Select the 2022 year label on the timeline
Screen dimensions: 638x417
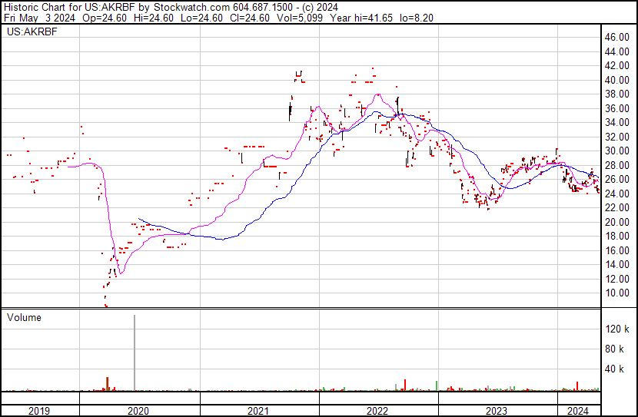(377, 411)
